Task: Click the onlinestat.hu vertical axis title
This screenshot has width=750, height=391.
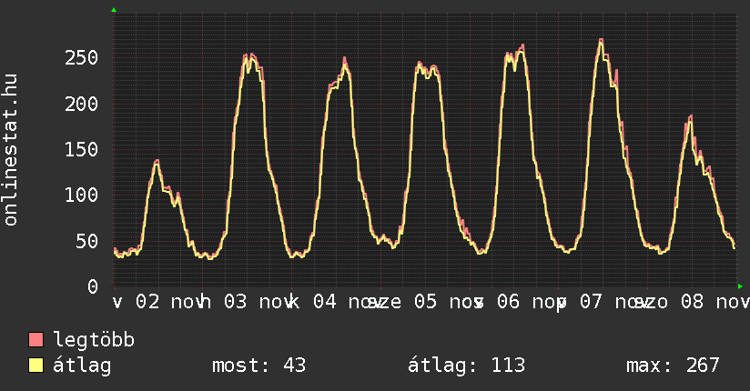Action: tap(11, 150)
